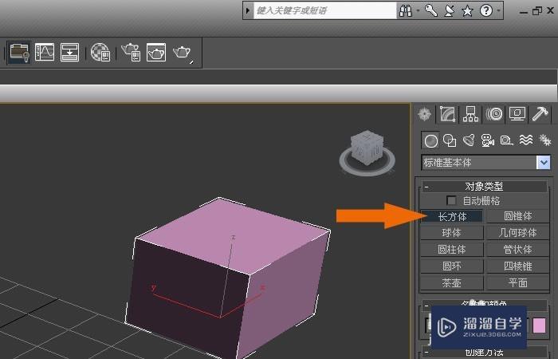Switch to the Hierarchy panel tab
The image size is (558, 359).
[x=470, y=114]
